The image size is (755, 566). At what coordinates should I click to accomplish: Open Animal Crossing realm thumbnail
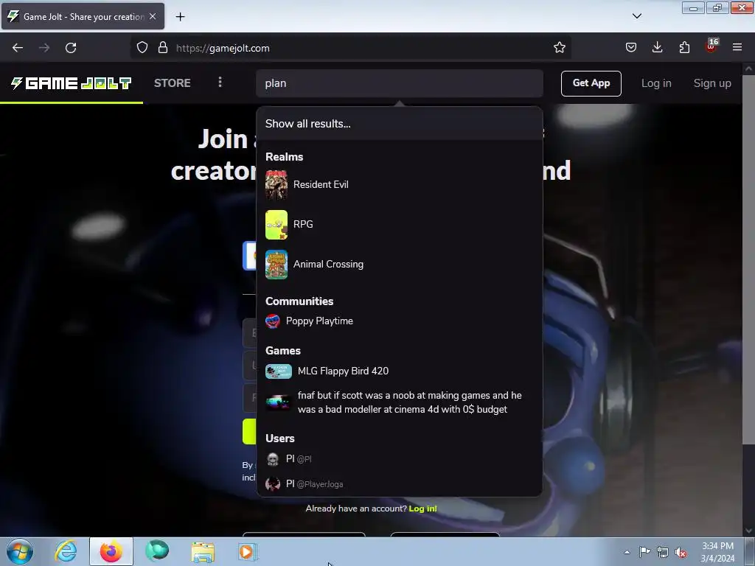point(276,265)
